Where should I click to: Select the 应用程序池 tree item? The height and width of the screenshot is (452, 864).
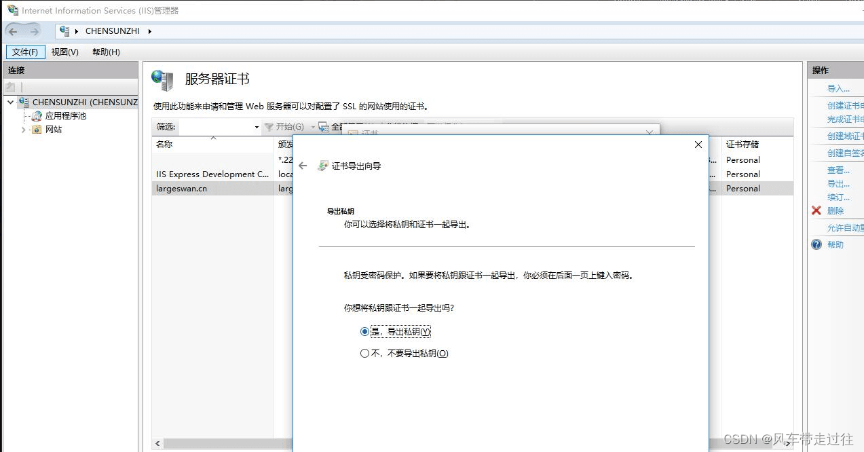coord(66,116)
